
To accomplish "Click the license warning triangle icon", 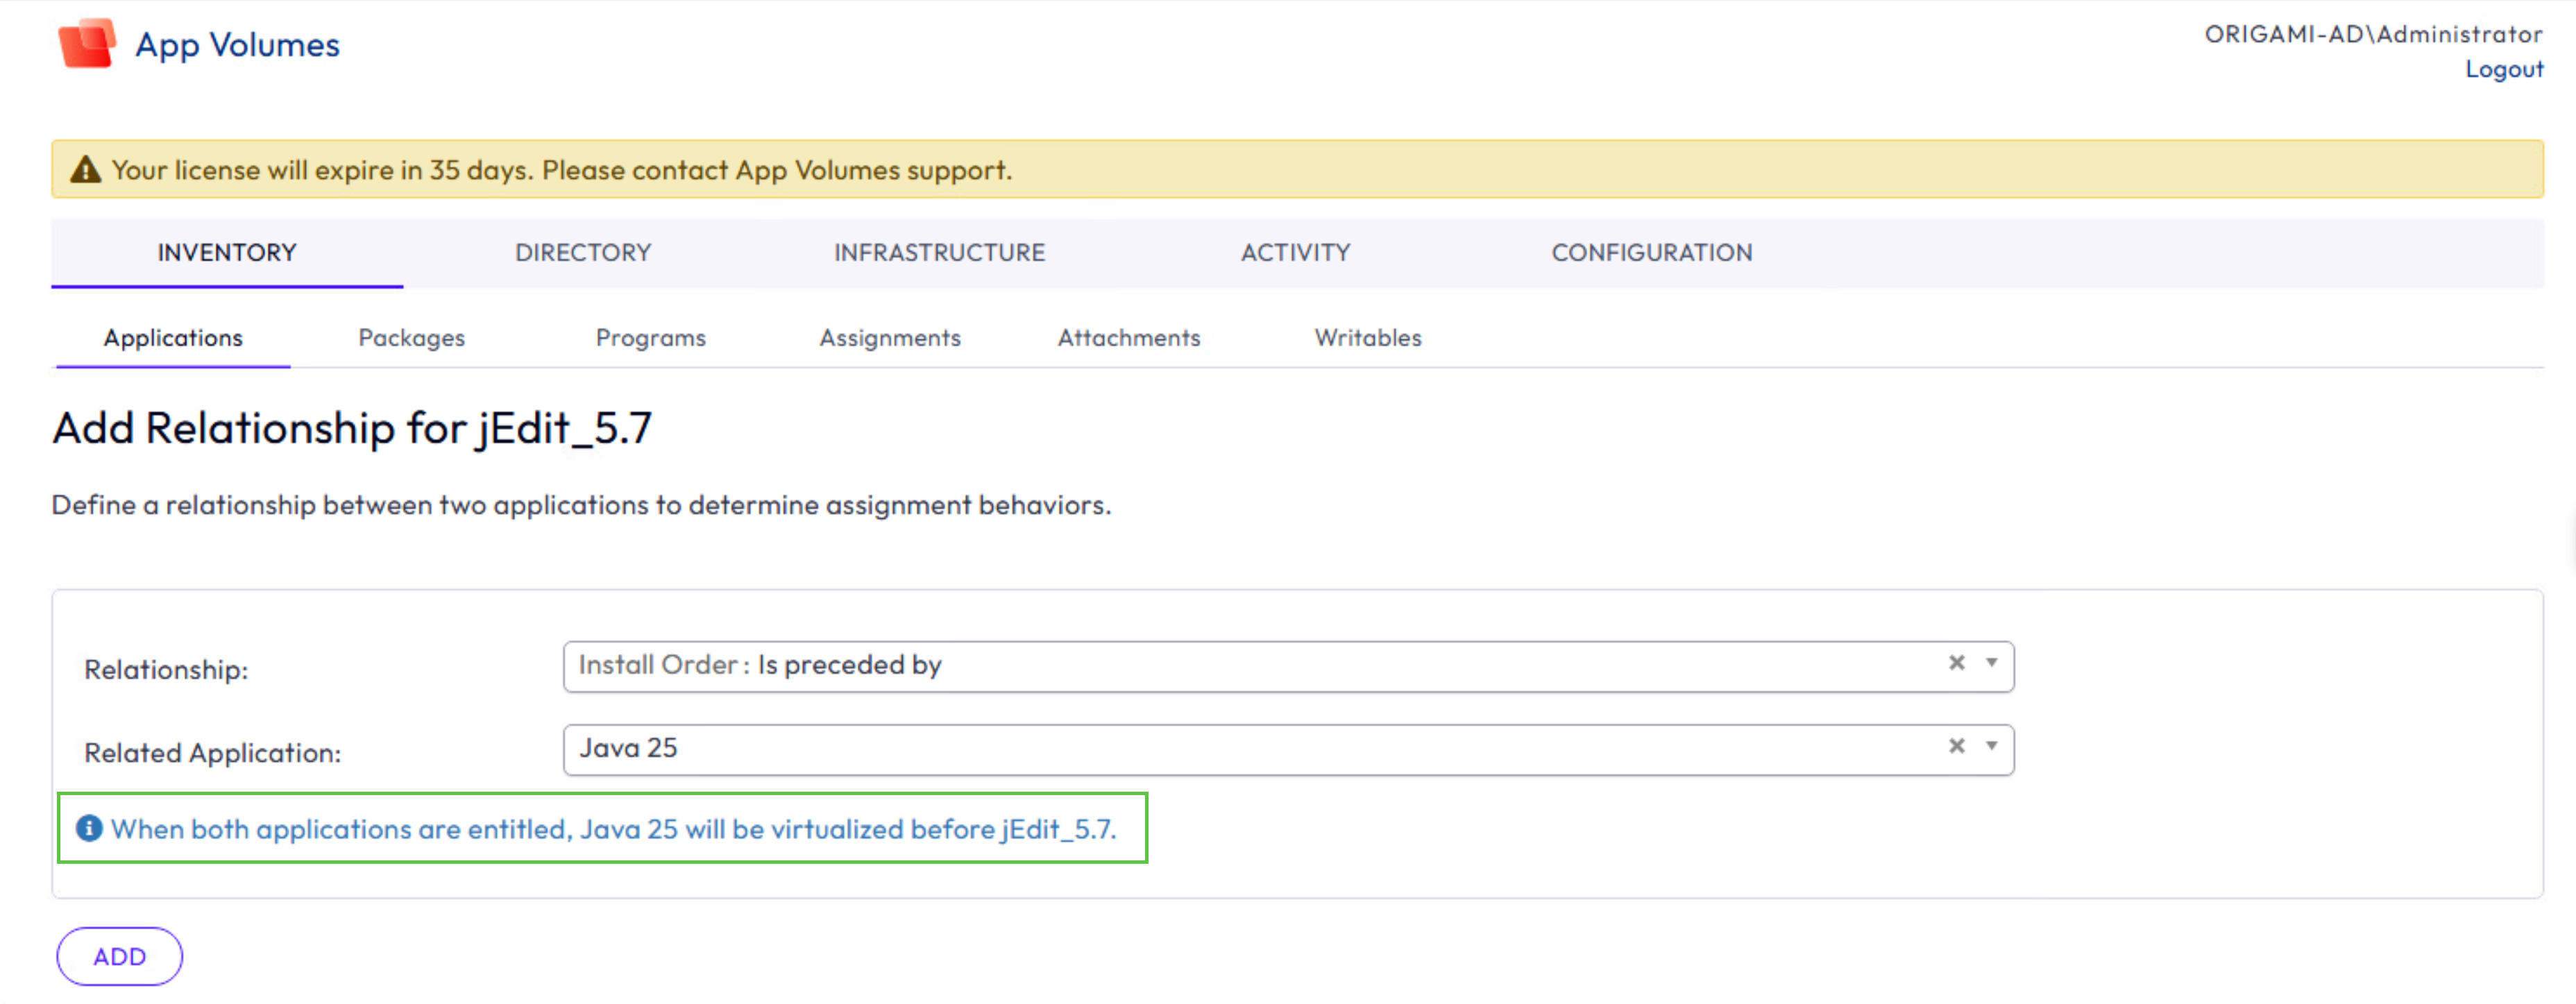I will tap(86, 170).
